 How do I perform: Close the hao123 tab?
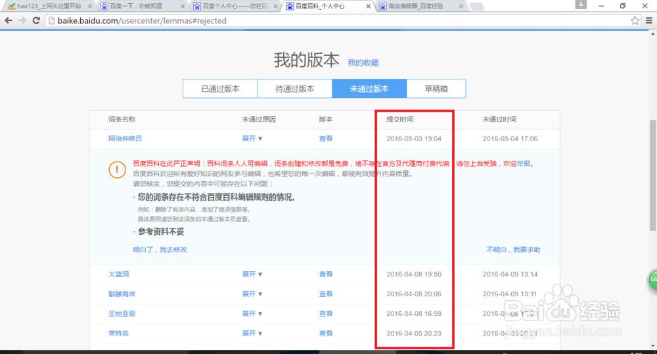[89, 7]
